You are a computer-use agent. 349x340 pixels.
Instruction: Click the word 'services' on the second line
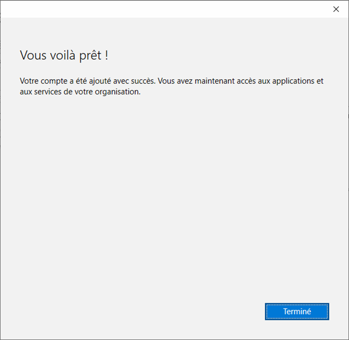click(45, 92)
